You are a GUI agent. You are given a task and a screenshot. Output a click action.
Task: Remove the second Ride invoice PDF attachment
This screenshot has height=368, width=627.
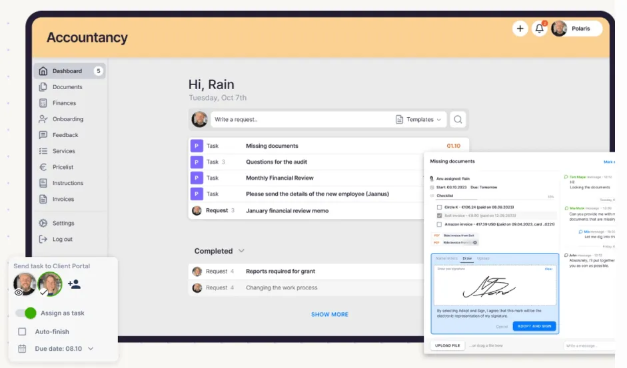tap(475, 242)
